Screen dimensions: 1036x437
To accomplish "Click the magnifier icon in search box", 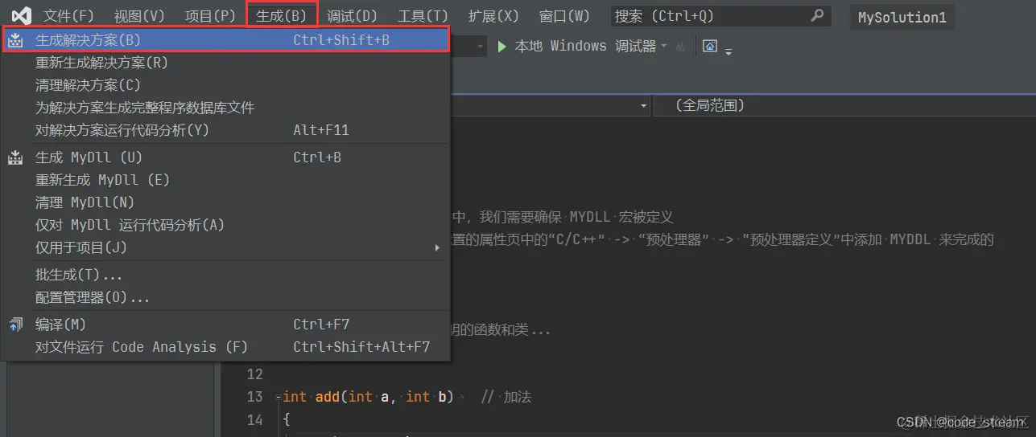I will coord(818,15).
